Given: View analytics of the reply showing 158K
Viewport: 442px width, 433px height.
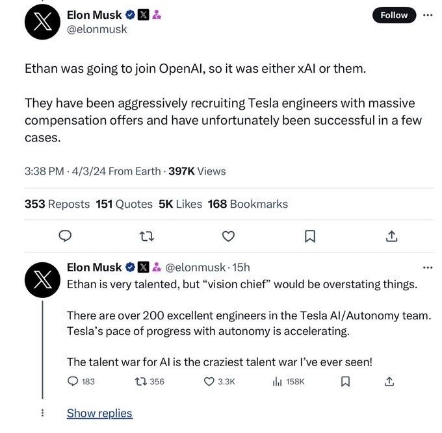Looking at the screenshot, I should coord(277,382).
